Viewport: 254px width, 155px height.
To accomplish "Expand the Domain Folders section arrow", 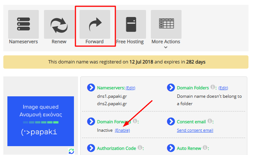I will pyautogui.click(x=171, y=87).
